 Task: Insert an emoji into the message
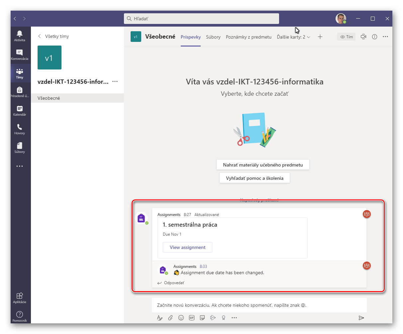pyautogui.click(x=181, y=318)
